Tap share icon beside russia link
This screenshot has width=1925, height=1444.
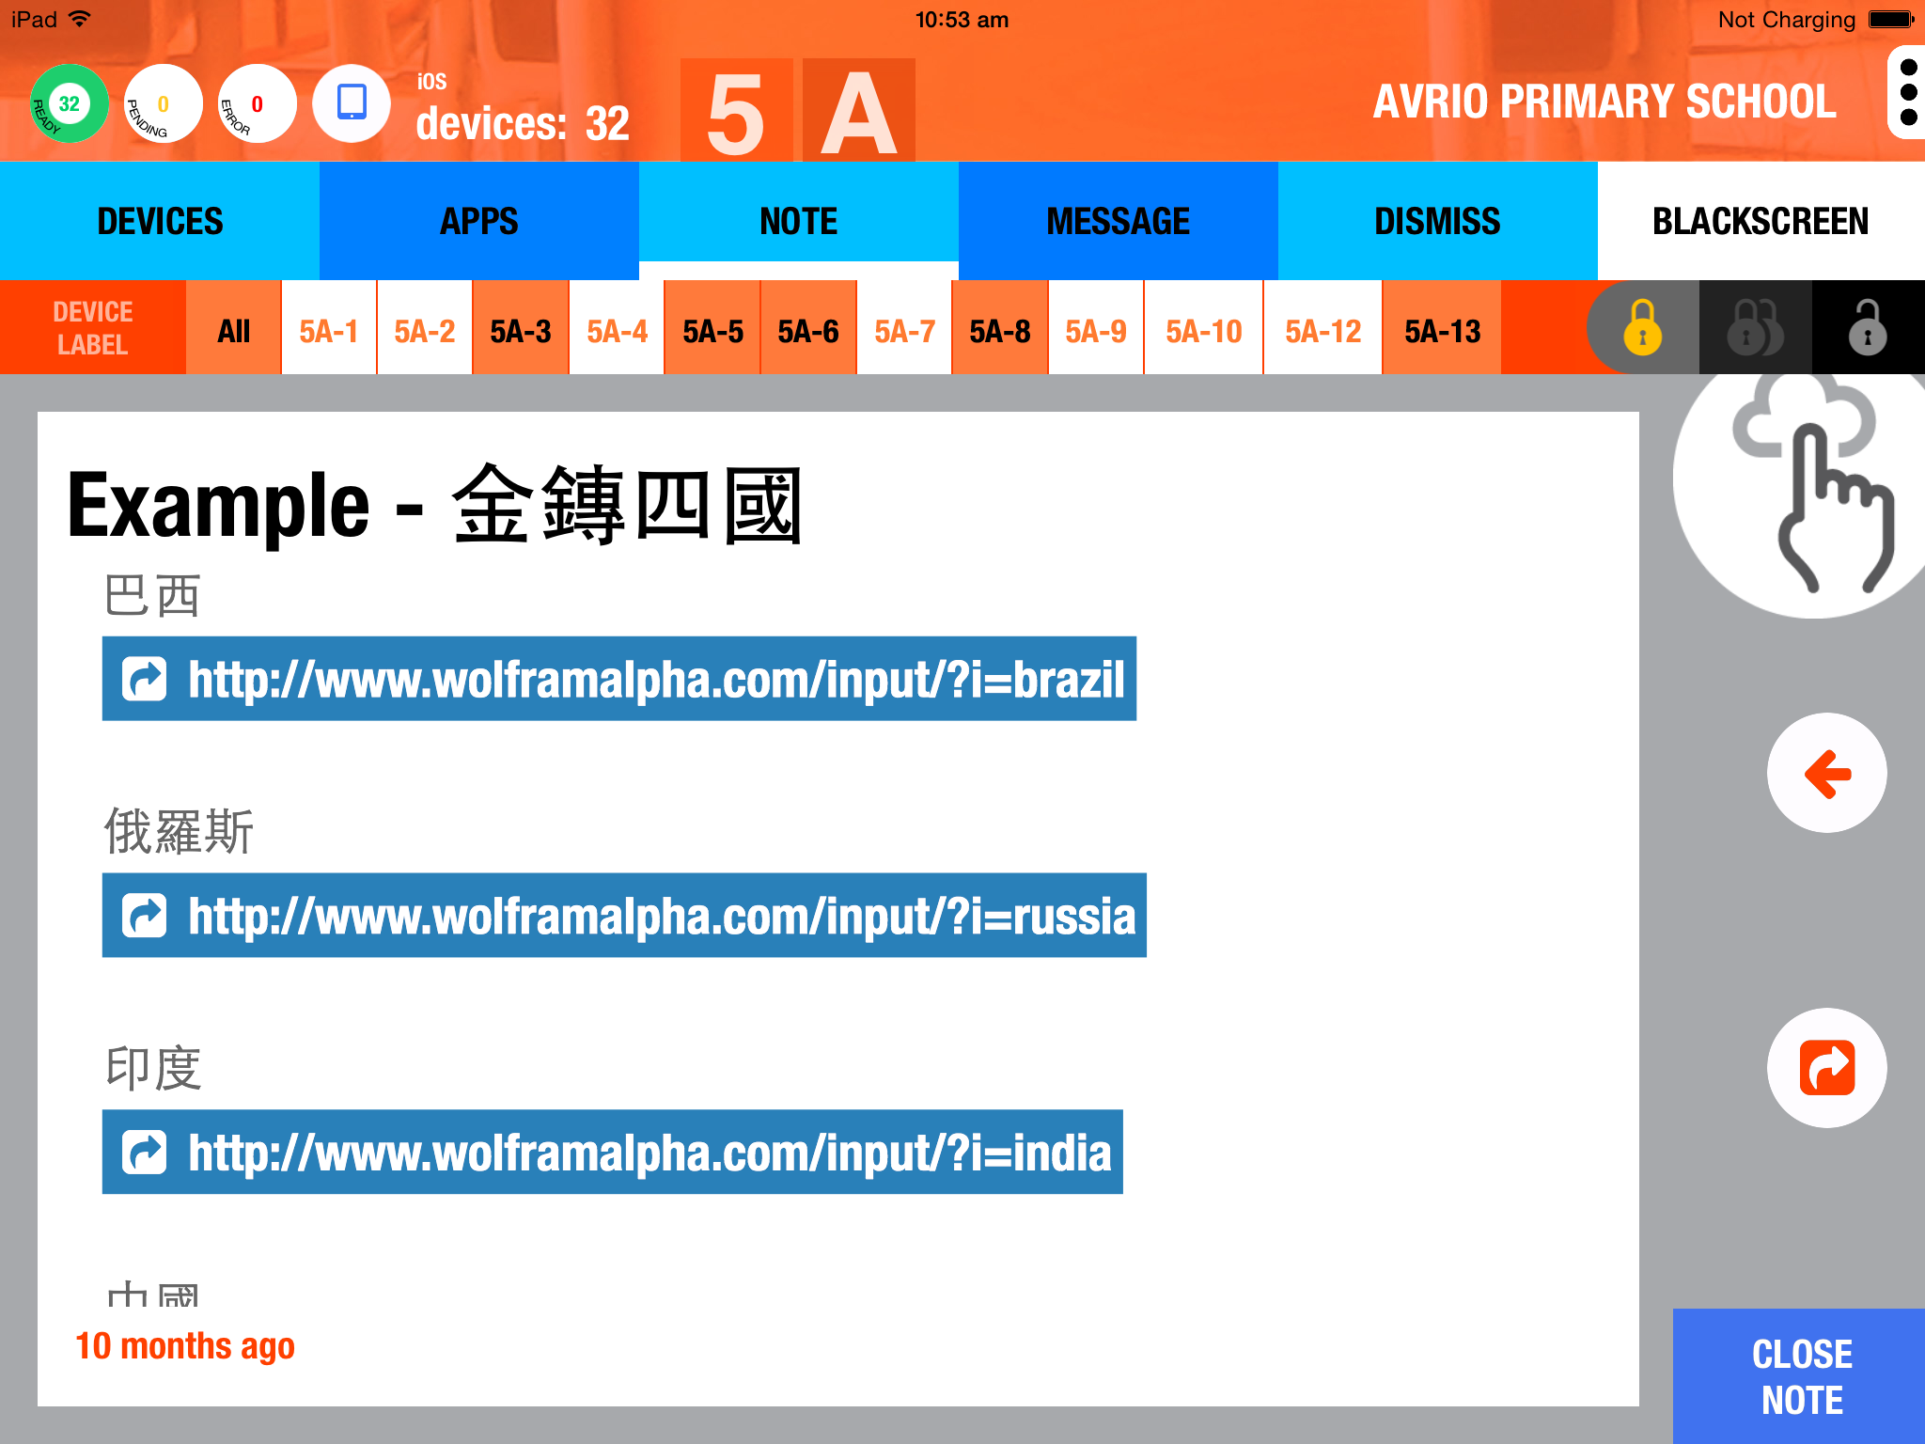(145, 916)
